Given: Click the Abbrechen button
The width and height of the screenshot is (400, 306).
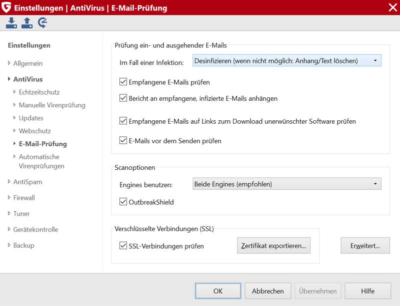Looking at the screenshot, I should pyautogui.click(x=268, y=291).
